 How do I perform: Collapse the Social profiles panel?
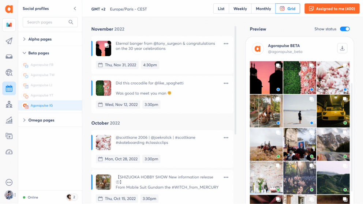[75, 8]
